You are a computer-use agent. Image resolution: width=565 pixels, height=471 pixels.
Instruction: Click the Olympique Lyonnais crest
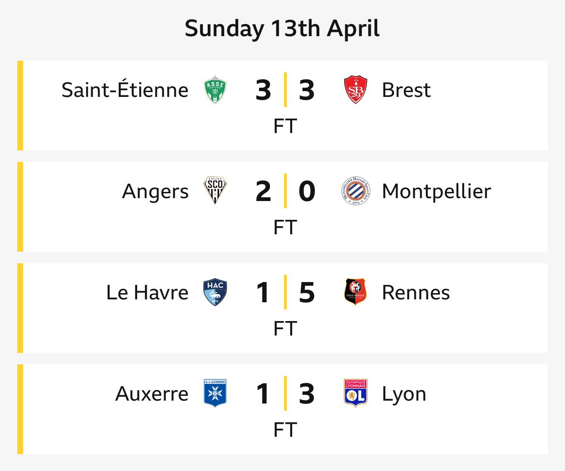[x=355, y=393]
